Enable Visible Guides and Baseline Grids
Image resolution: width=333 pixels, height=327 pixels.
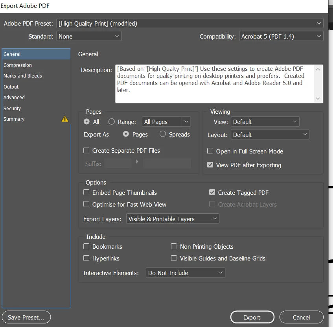tap(174, 258)
